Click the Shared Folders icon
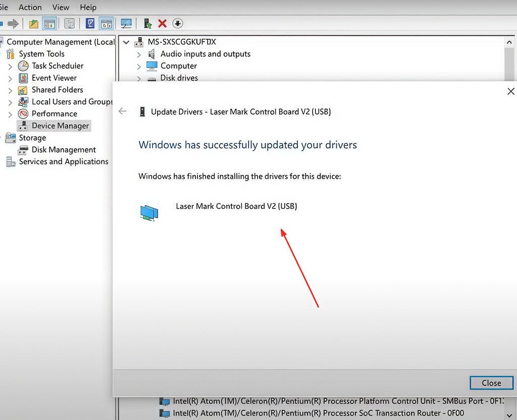The height and width of the screenshot is (420, 517). click(23, 90)
